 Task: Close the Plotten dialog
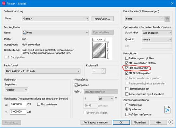[172, 4]
